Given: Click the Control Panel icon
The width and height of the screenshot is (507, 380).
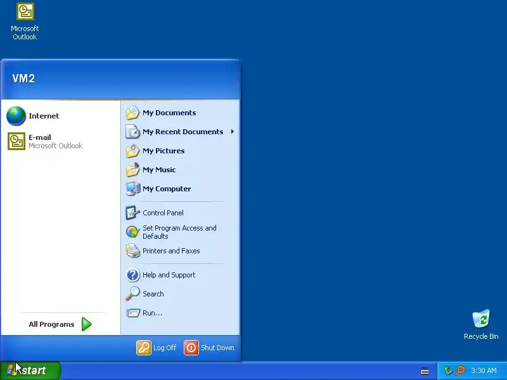Looking at the screenshot, I should tap(132, 213).
